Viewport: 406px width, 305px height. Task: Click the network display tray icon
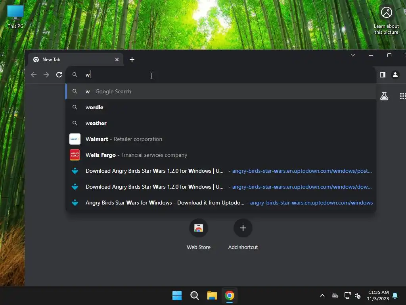[347, 295]
